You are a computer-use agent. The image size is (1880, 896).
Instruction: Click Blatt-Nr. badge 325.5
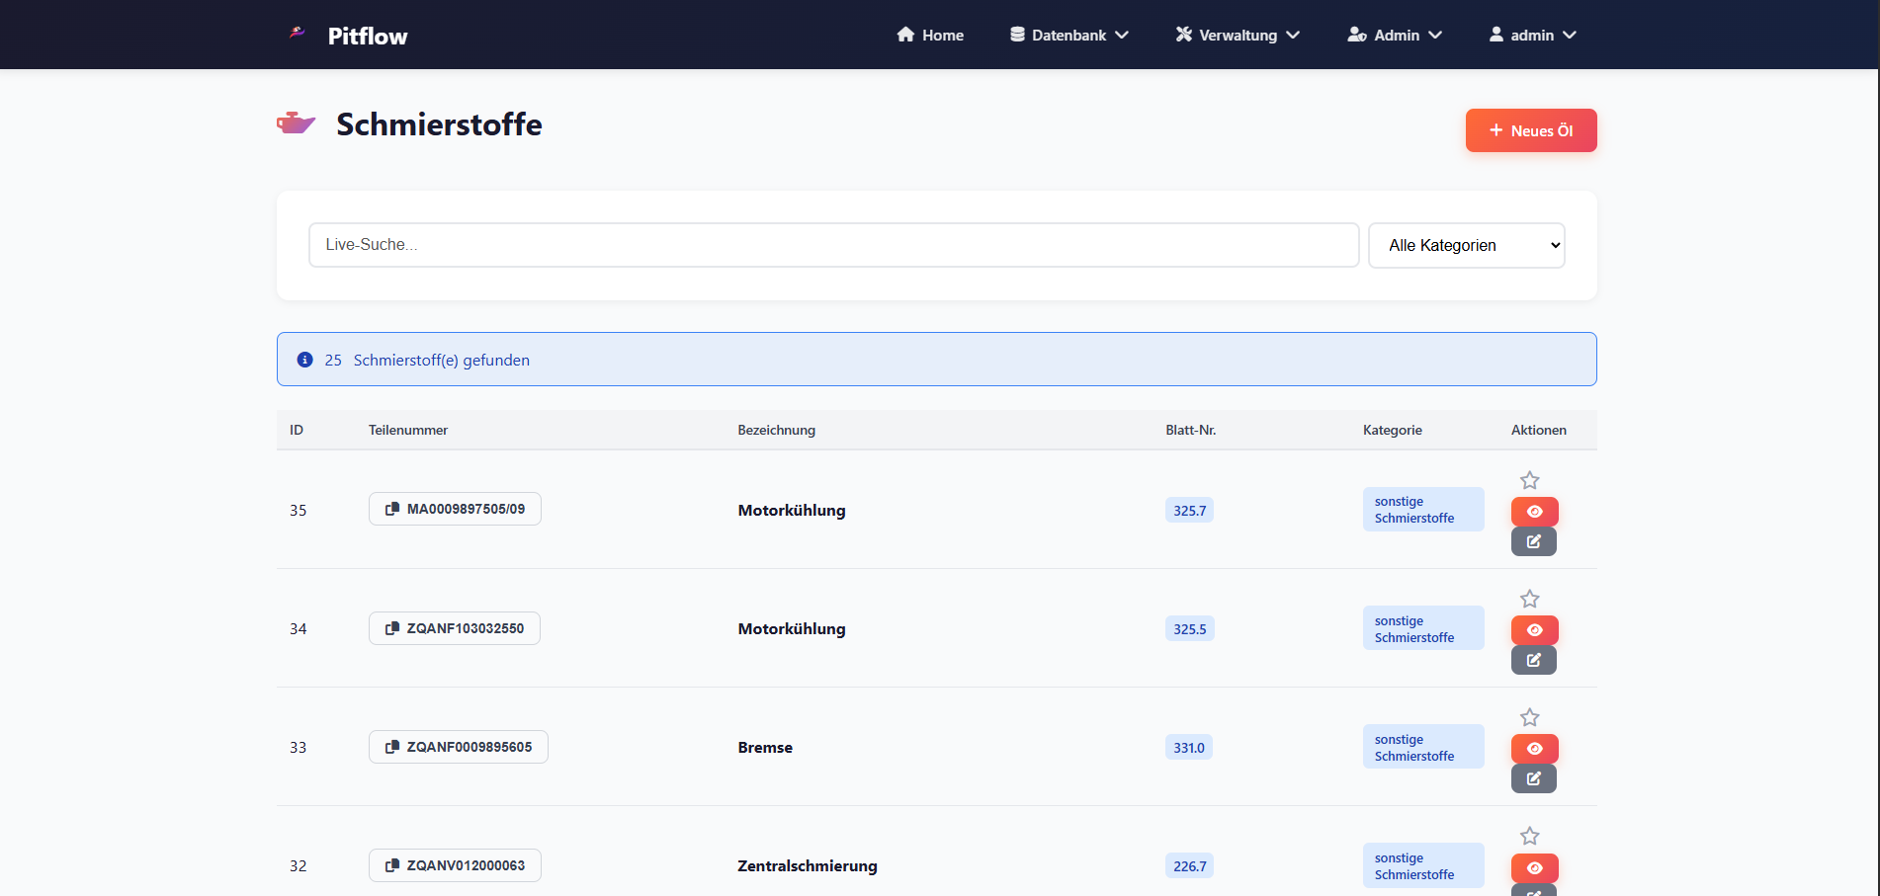click(x=1189, y=629)
